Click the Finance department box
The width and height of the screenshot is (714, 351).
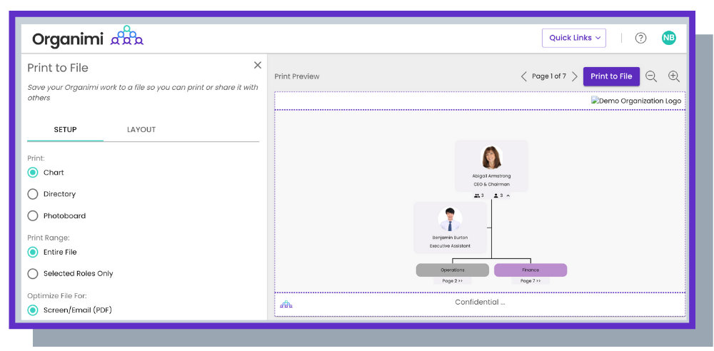531,270
